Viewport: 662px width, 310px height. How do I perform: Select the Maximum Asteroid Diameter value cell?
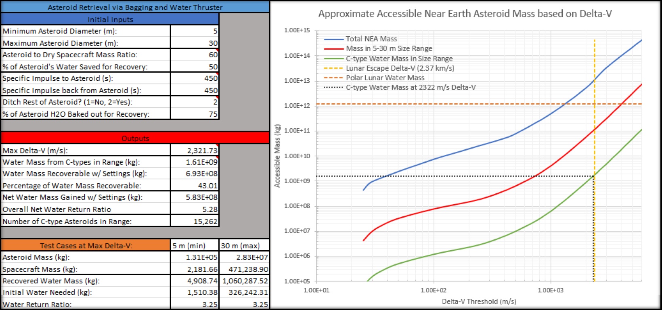195,43
